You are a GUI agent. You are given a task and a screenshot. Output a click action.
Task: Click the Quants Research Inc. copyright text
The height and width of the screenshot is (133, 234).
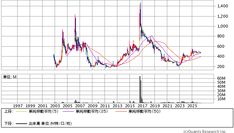[205, 132]
